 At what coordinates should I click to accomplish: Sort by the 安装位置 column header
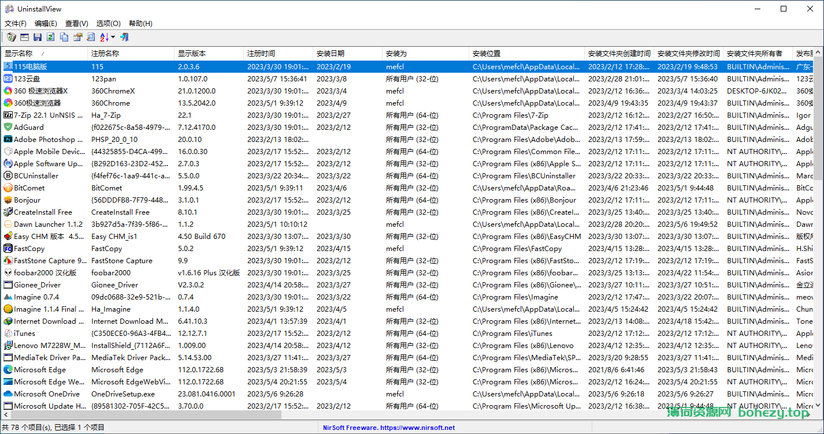(x=527, y=54)
